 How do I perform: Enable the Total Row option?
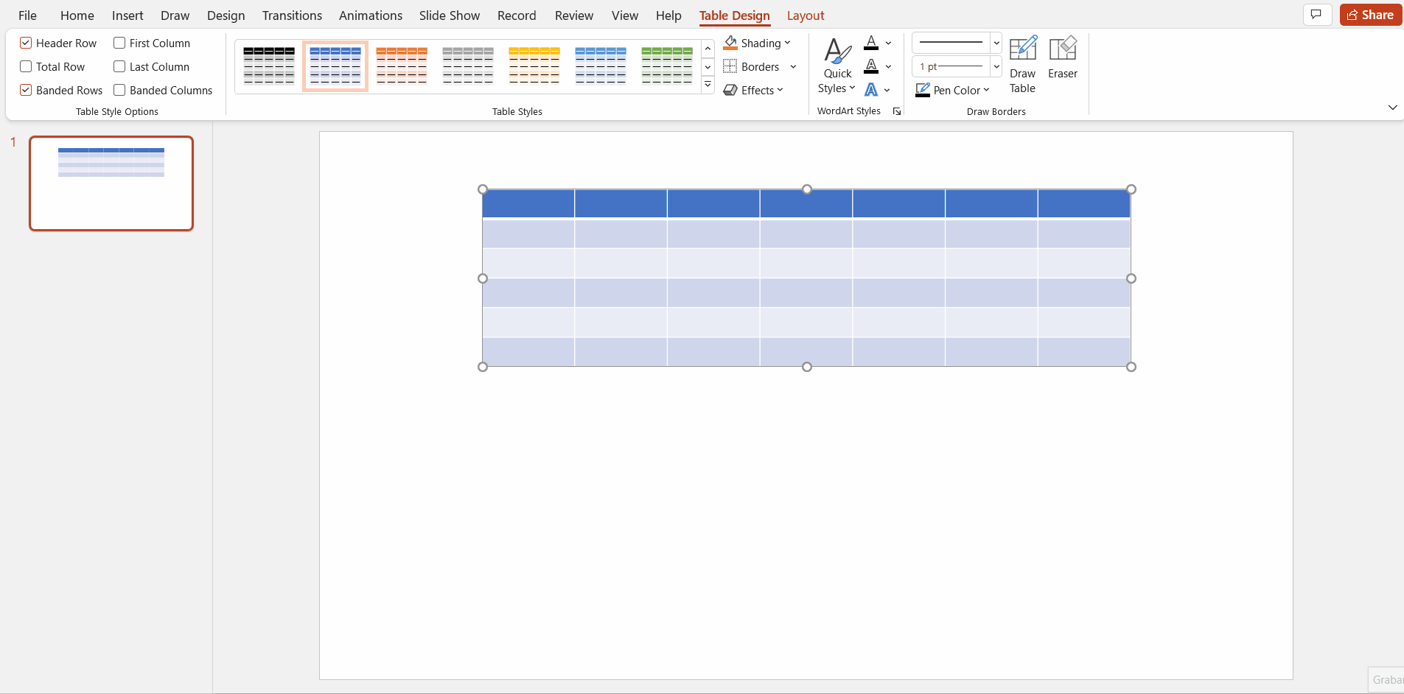click(x=26, y=67)
